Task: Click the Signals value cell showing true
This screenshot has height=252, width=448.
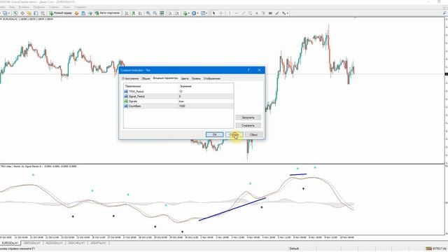Action: (x=206, y=101)
